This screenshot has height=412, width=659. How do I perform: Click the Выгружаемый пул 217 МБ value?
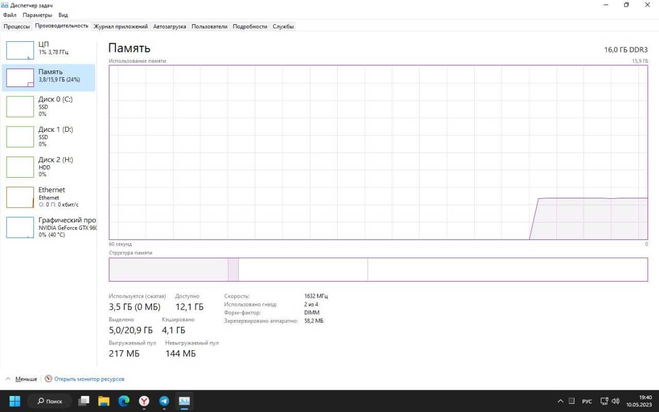point(124,353)
